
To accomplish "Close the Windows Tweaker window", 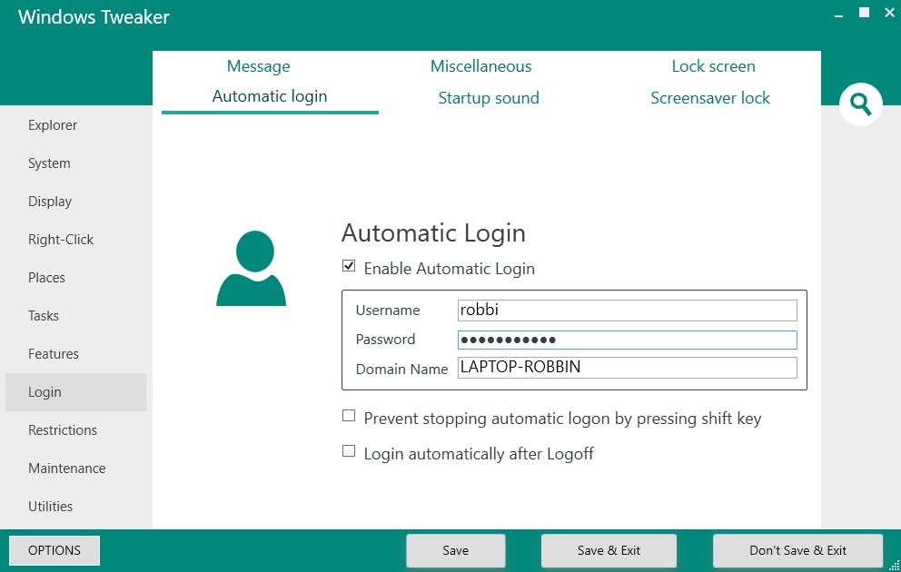I will (889, 13).
